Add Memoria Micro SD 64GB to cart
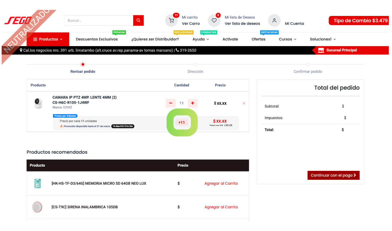The width and height of the screenshot is (392, 231). tap(221, 183)
